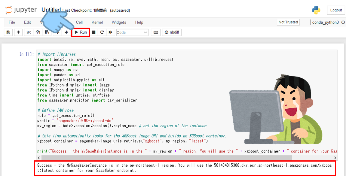This screenshot has width=346, height=176.
Task: Click 'from time import gmtime, strftime' line
Action: [73, 95]
